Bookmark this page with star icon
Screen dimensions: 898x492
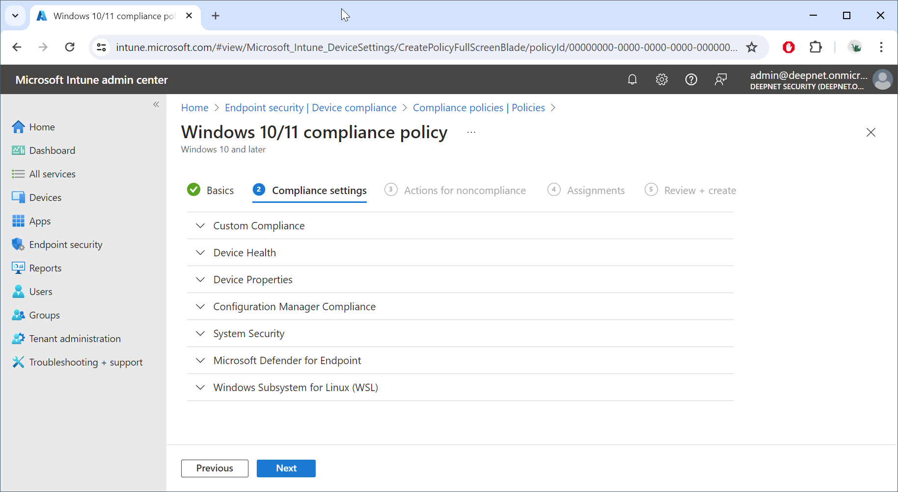(x=752, y=47)
